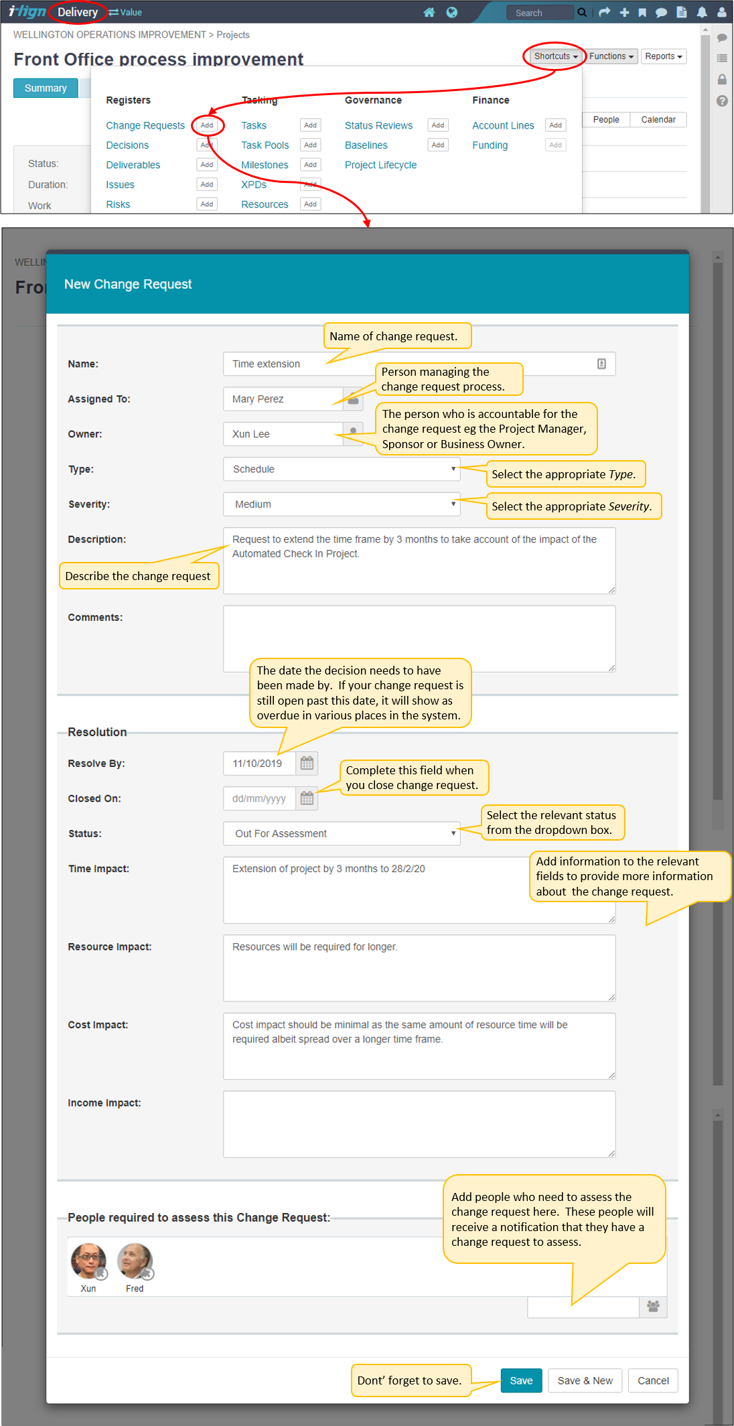Click the search magnifier icon
Viewport: 734px width, 1426px height.
click(x=582, y=12)
